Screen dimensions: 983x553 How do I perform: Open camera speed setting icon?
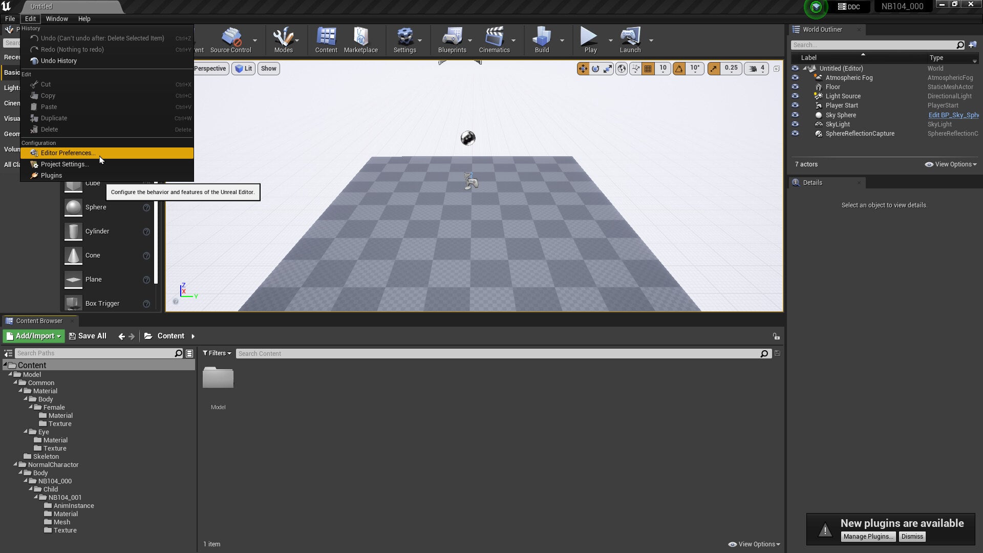tap(757, 69)
